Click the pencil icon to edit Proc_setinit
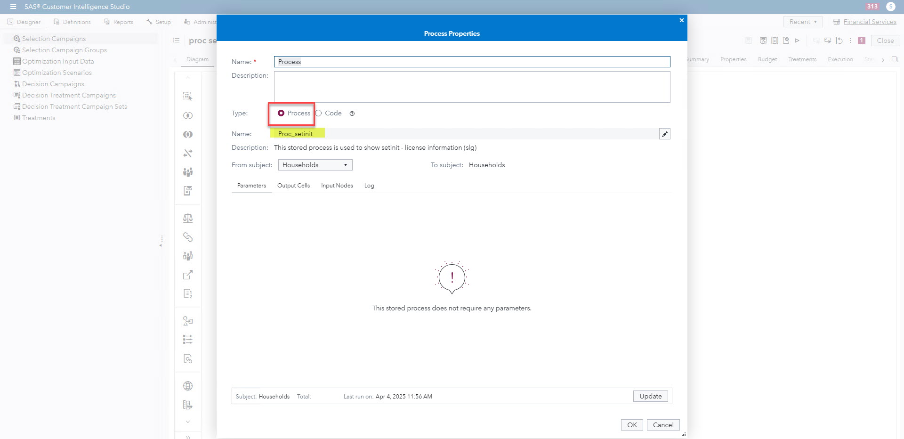This screenshot has width=904, height=439. click(665, 134)
